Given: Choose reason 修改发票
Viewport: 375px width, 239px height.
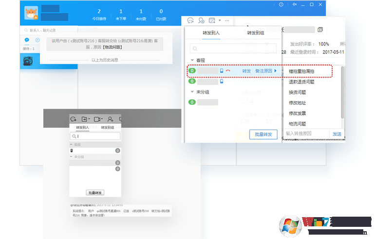Looking at the screenshot, I should [x=297, y=113].
